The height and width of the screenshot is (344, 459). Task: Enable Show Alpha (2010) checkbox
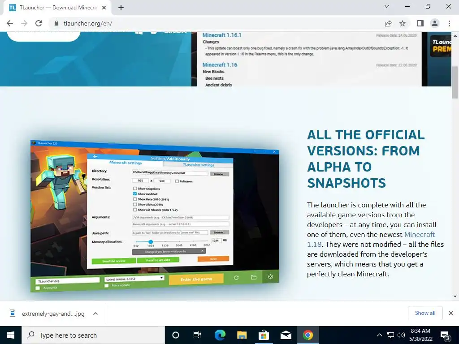pos(135,204)
